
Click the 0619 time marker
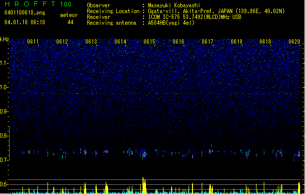265,42
